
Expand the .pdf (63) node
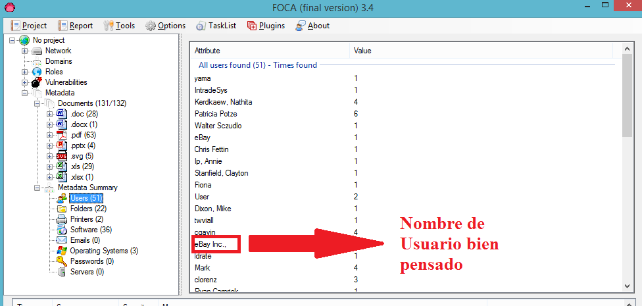point(49,135)
